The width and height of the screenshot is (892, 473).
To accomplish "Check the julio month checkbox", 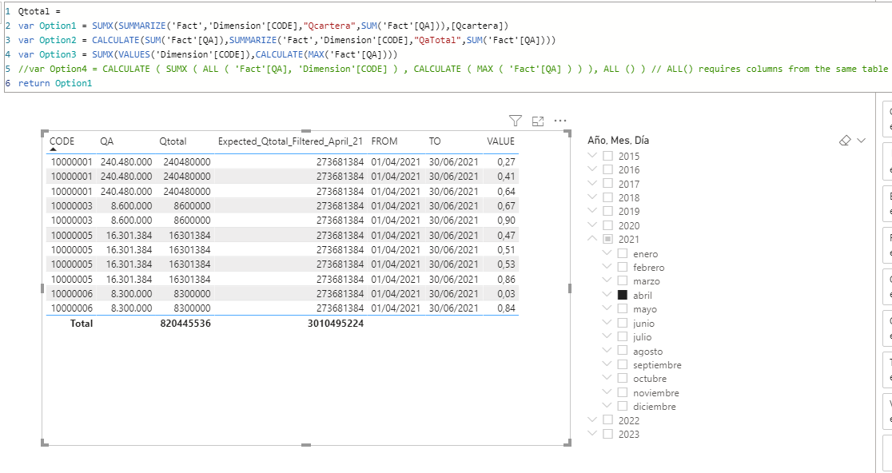I will point(623,336).
